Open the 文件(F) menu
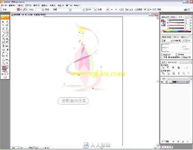Screen dimensions: 193x150 [4, 5]
